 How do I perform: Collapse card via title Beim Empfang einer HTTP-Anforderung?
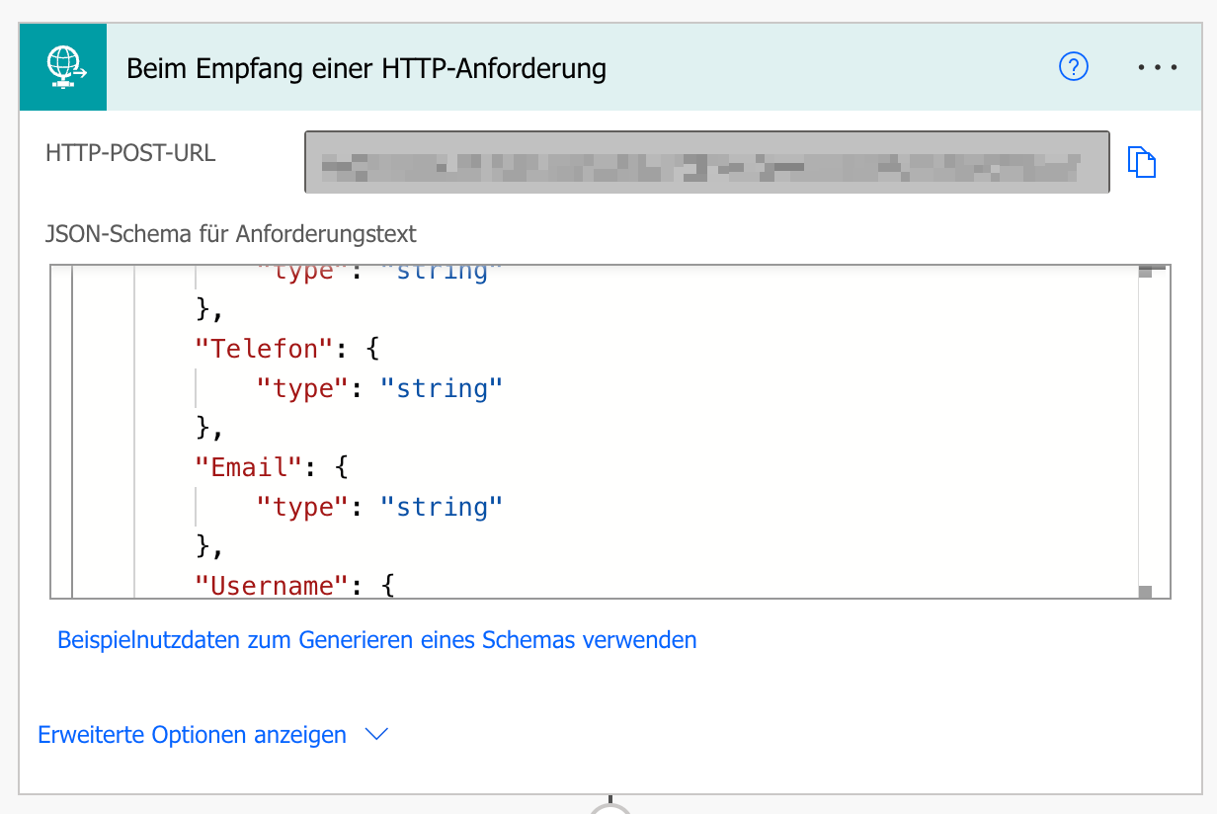[x=366, y=68]
